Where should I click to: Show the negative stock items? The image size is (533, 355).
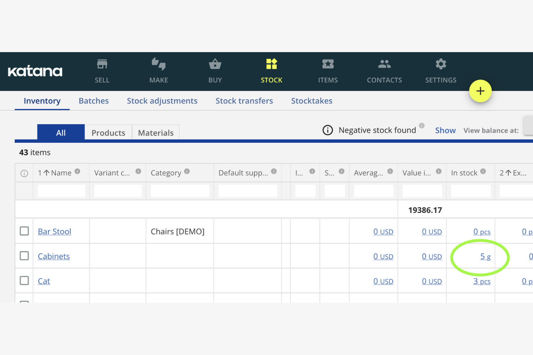coord(445,130)
